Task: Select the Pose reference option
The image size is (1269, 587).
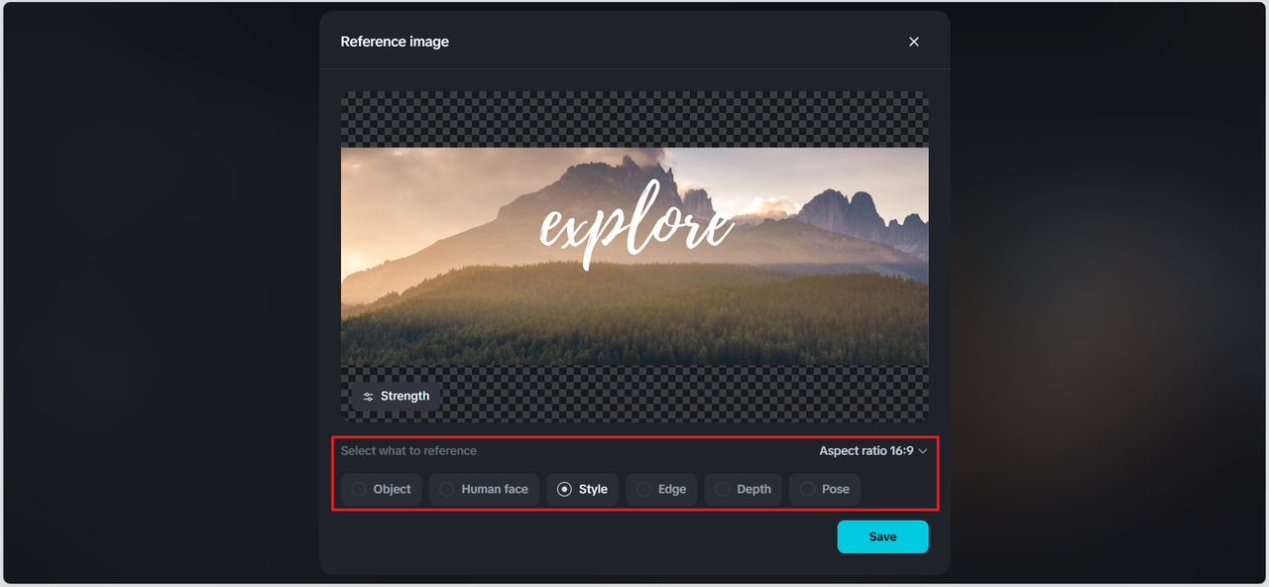Action: point(825,489)
